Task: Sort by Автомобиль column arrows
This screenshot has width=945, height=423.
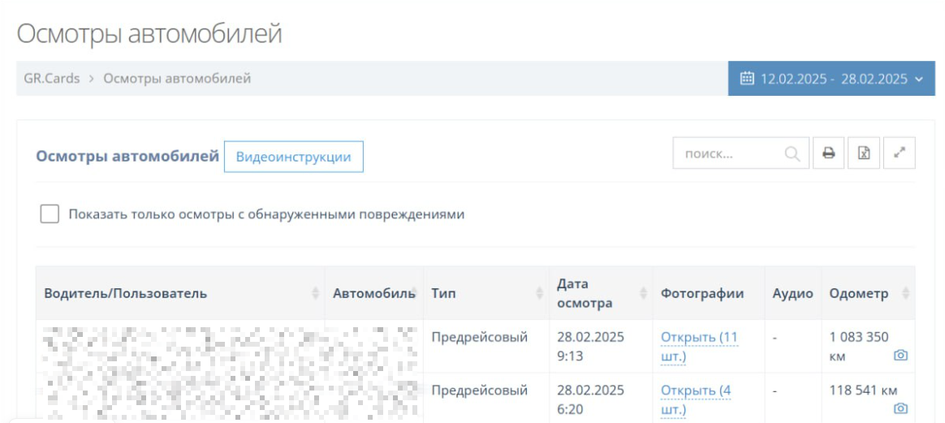Action: 414,293
